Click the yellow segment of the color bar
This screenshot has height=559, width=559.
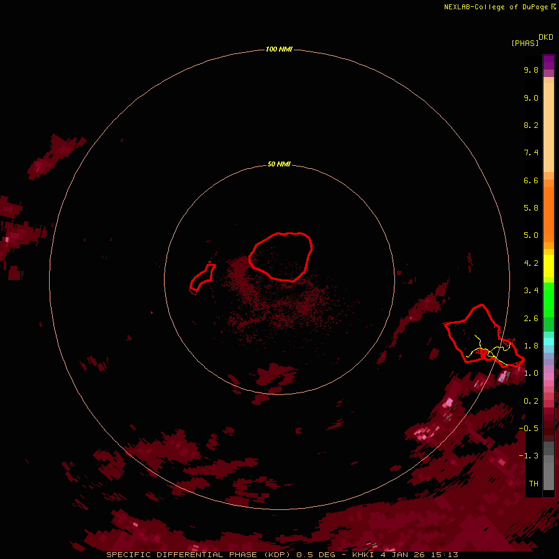point(548,266)
